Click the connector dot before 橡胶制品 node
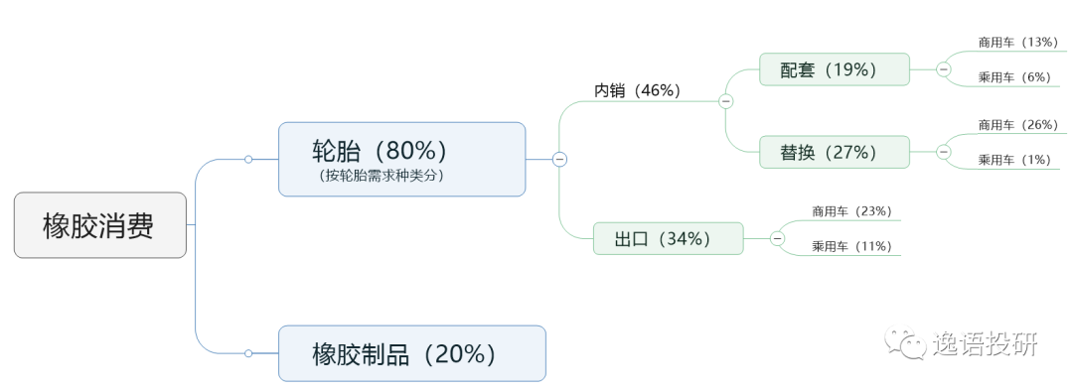Screen dimensions: 1073x391 coord(248,353)
